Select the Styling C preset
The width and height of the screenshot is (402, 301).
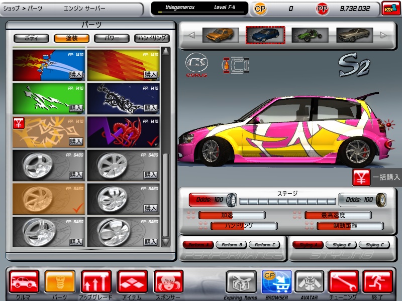373,245
